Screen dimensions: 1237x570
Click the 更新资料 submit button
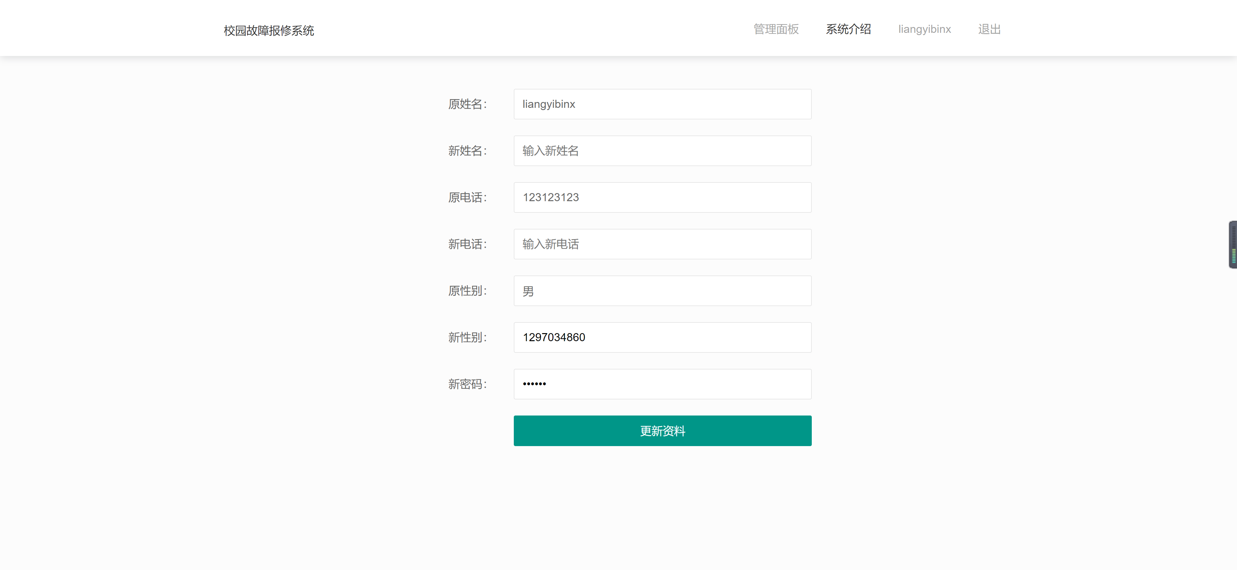[x=662, y=431]
